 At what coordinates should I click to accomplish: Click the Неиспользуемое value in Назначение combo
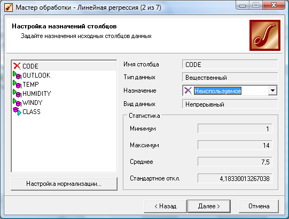pos(217,90)
